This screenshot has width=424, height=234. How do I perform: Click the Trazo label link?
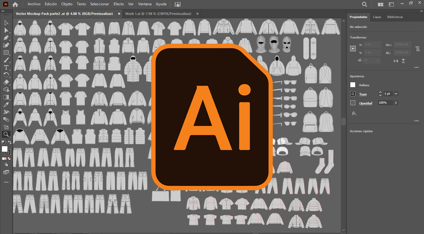coord(363,94)
